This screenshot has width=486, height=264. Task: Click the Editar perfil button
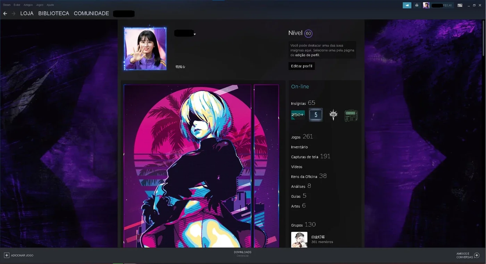302,66
